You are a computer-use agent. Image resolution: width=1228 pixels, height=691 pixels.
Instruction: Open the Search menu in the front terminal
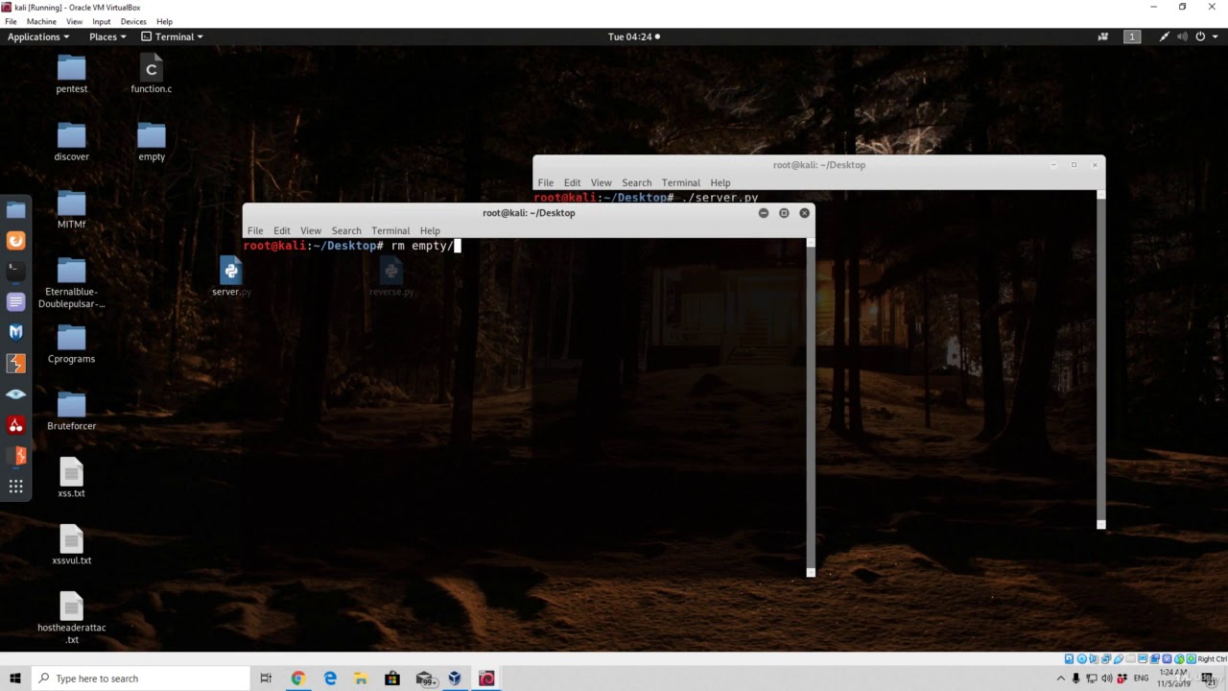[x=346, y=230]
